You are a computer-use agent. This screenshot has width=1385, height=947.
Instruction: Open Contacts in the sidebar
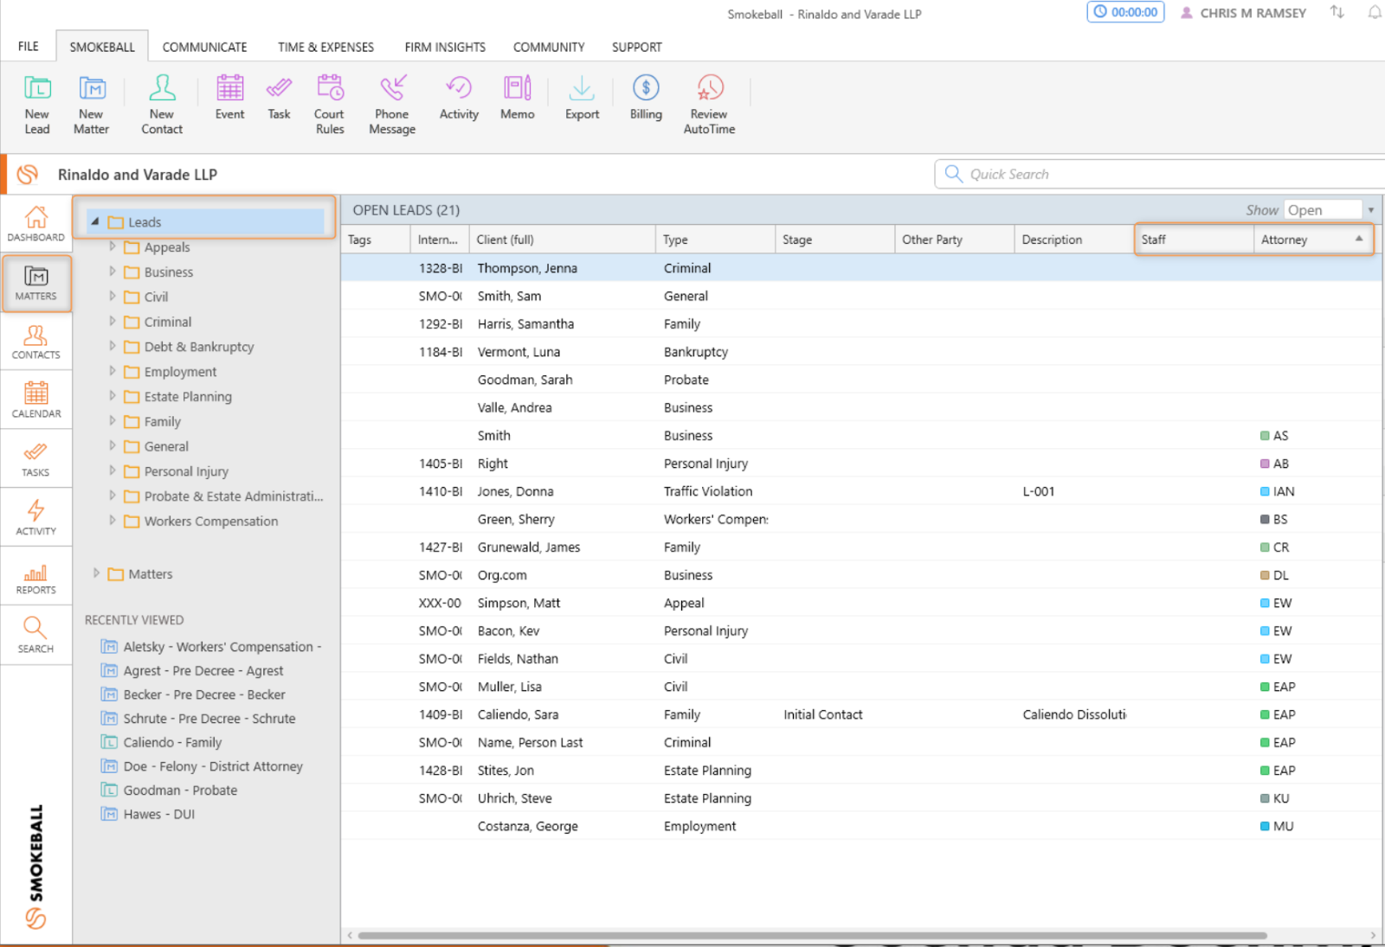point(36,342)
